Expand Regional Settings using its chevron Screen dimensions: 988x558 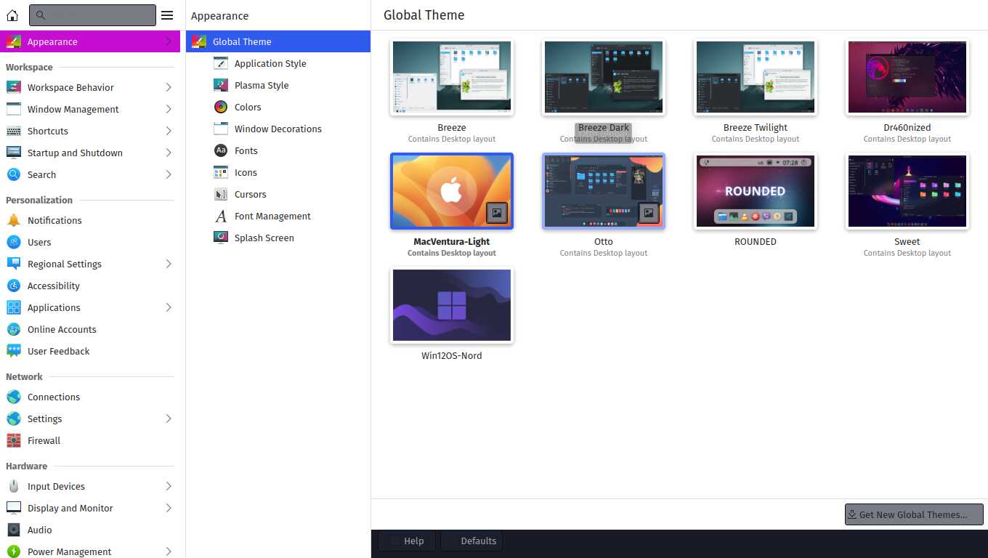[x=169, y=264]
